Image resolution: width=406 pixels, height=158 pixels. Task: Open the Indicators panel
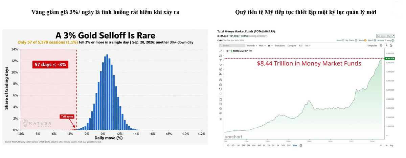tap(280, 45)
